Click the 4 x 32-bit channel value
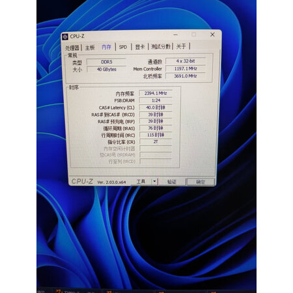 (186, 61)
